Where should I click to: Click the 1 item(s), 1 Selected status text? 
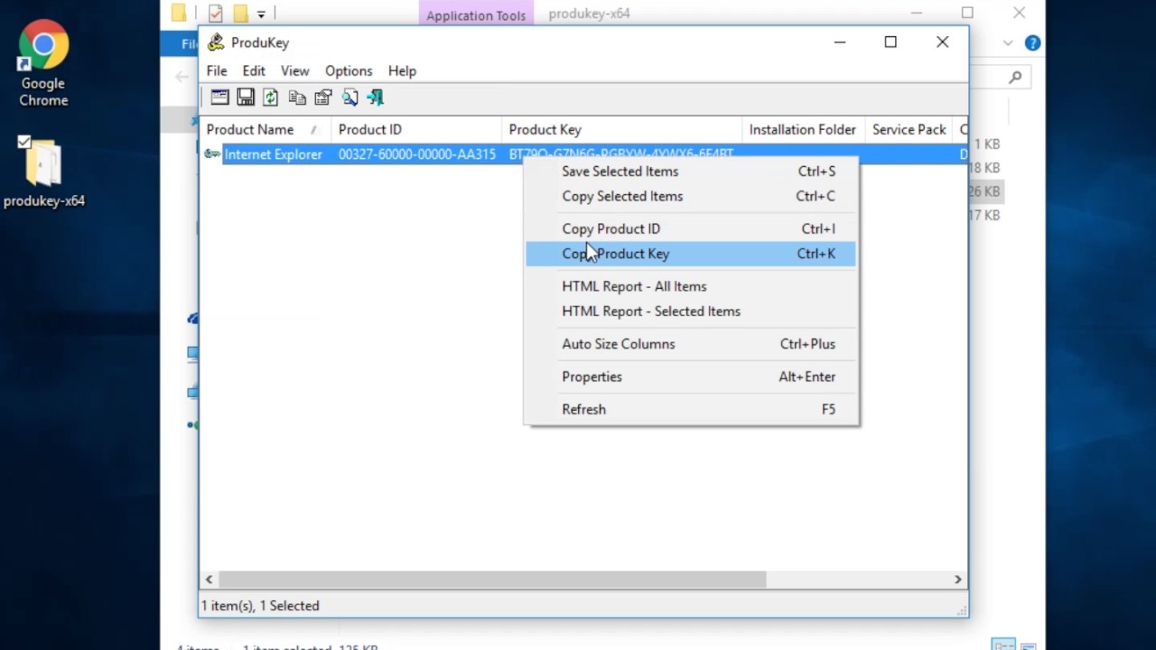click(260, 606)
